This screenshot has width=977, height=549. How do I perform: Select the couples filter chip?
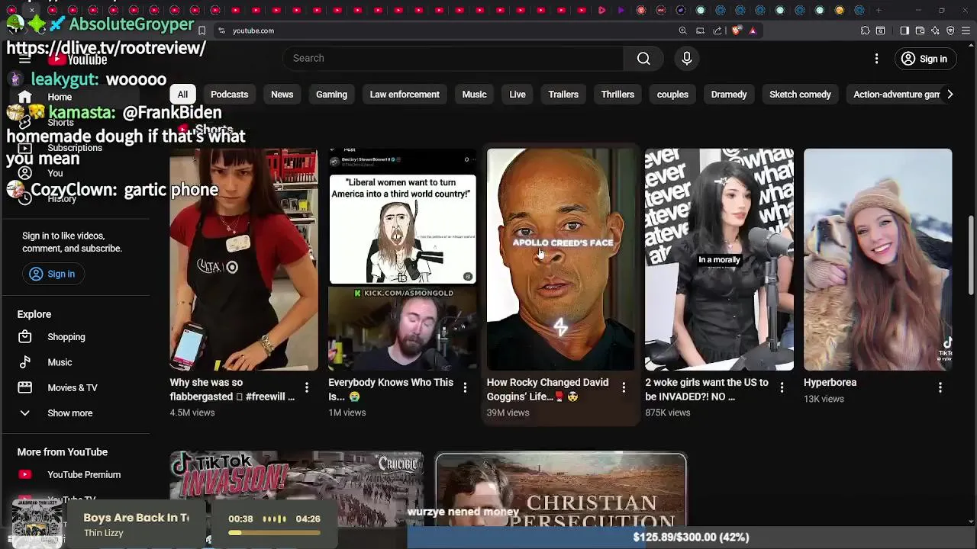672,95
